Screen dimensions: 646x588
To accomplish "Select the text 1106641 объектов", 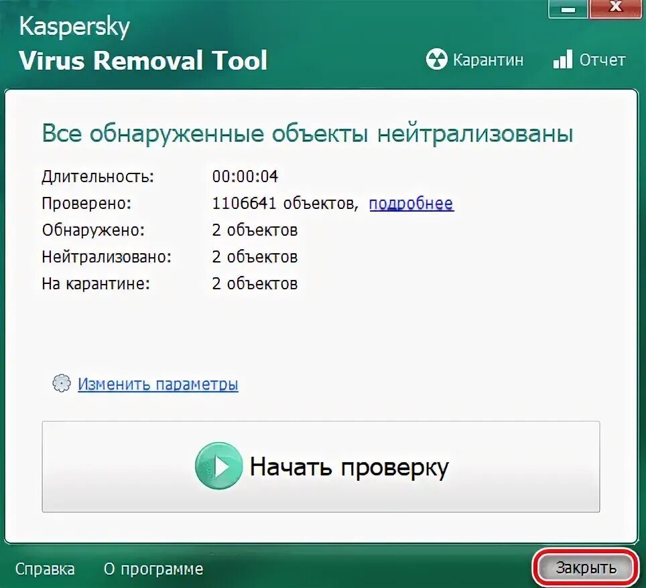I will (285, 204).
